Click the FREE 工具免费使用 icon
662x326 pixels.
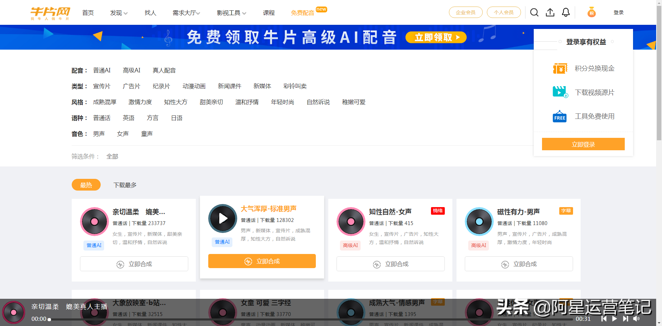(x=559, y=116)
